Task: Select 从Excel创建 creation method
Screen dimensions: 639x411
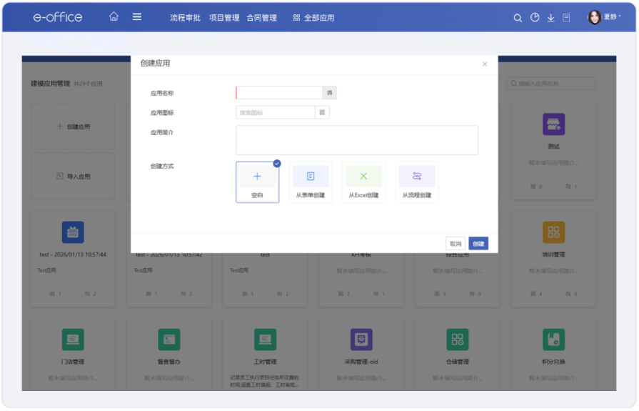Action: pos(363,182)
